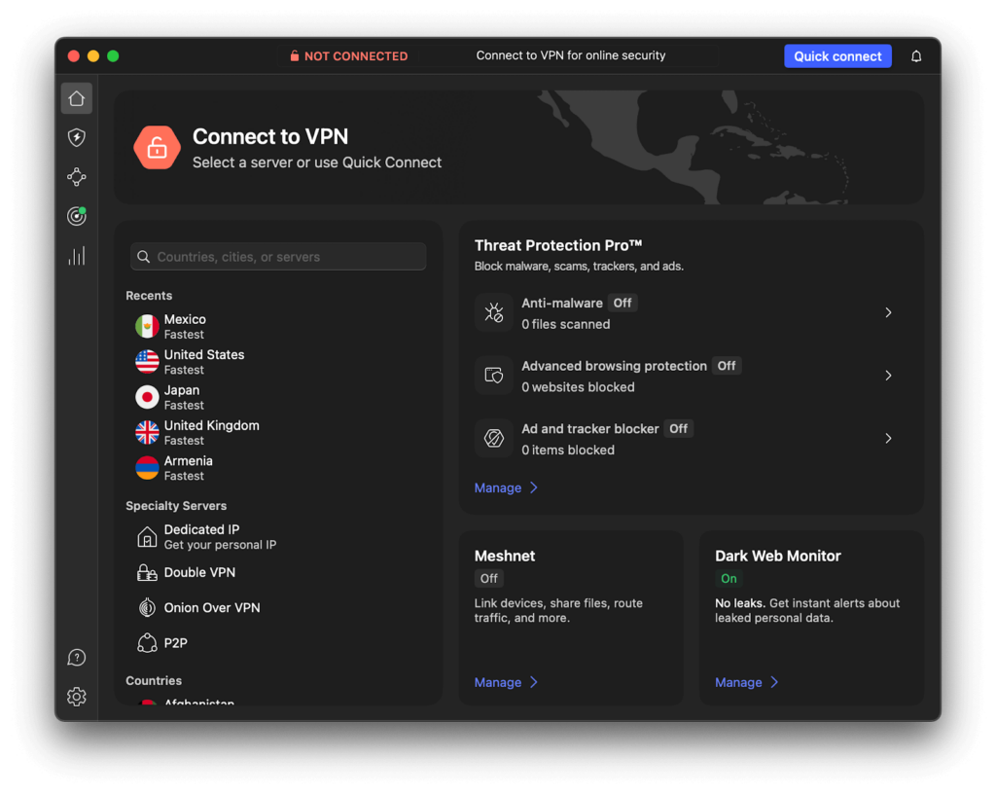
Task: Click the Anti-malware bug icon
Action: click(493, 312)
